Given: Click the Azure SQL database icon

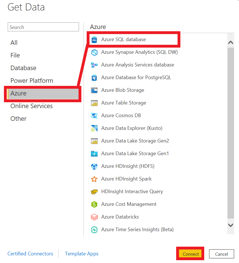Looking at the screenshot, I should tap(94, 40).
